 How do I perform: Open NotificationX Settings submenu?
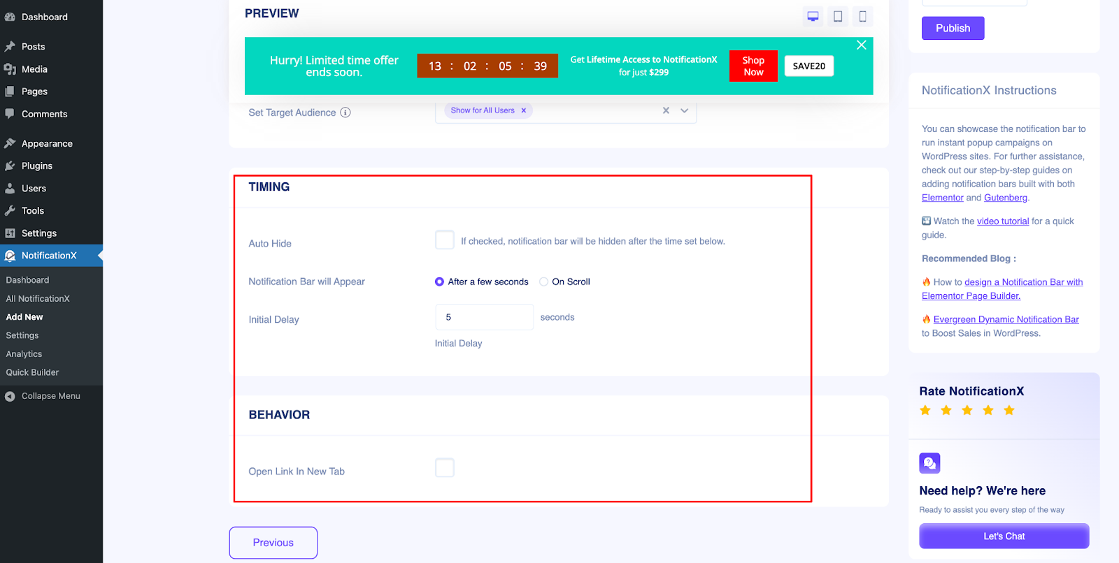click(x=22, y=335)
